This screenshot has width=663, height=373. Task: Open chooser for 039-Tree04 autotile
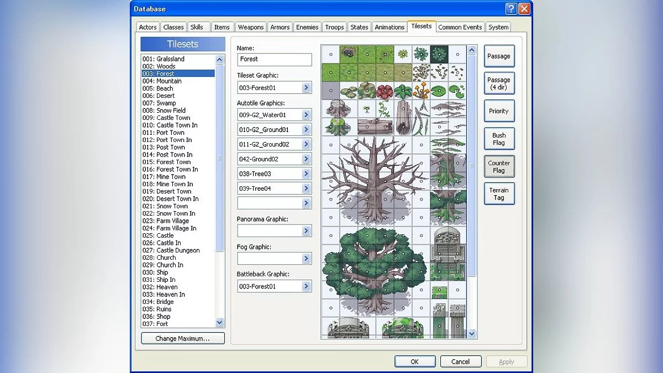[307, 188]
